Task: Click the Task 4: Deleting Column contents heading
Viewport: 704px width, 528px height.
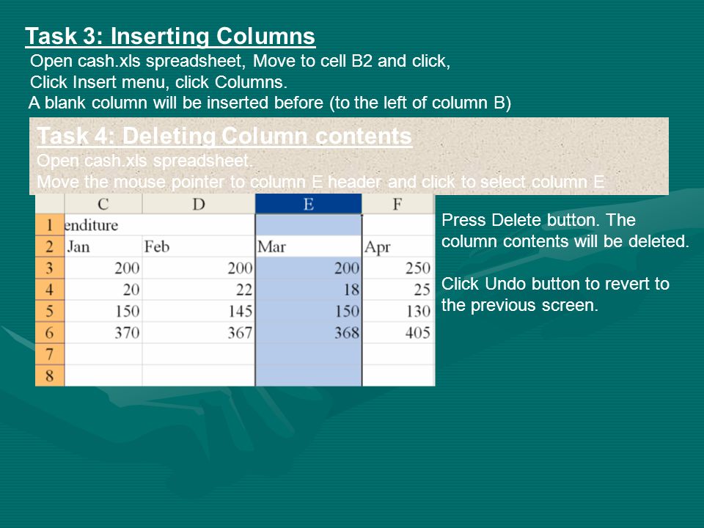Action: (224, 136)
